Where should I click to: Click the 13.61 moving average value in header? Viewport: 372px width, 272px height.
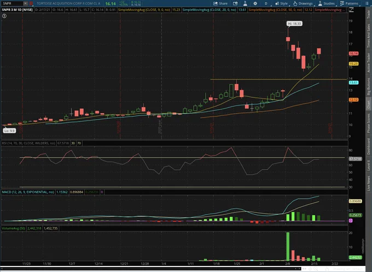(x=242, y=10)
